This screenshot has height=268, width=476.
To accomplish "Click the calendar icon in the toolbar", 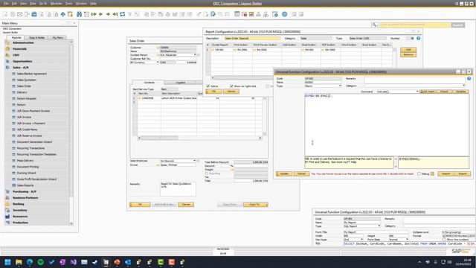I will click(x=237, y=14).
